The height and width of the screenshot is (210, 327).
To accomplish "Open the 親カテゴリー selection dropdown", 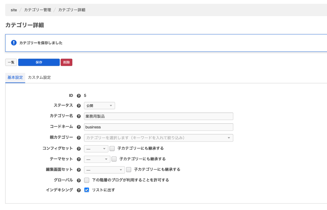I will coord(158,138).
